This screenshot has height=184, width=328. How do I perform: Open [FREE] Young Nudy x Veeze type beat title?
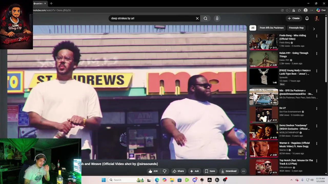295,72
